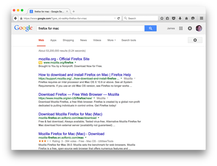Open a new tab with plus button
Image resolution: width=217 pixels, height=166 pixels.
(74, 12)
